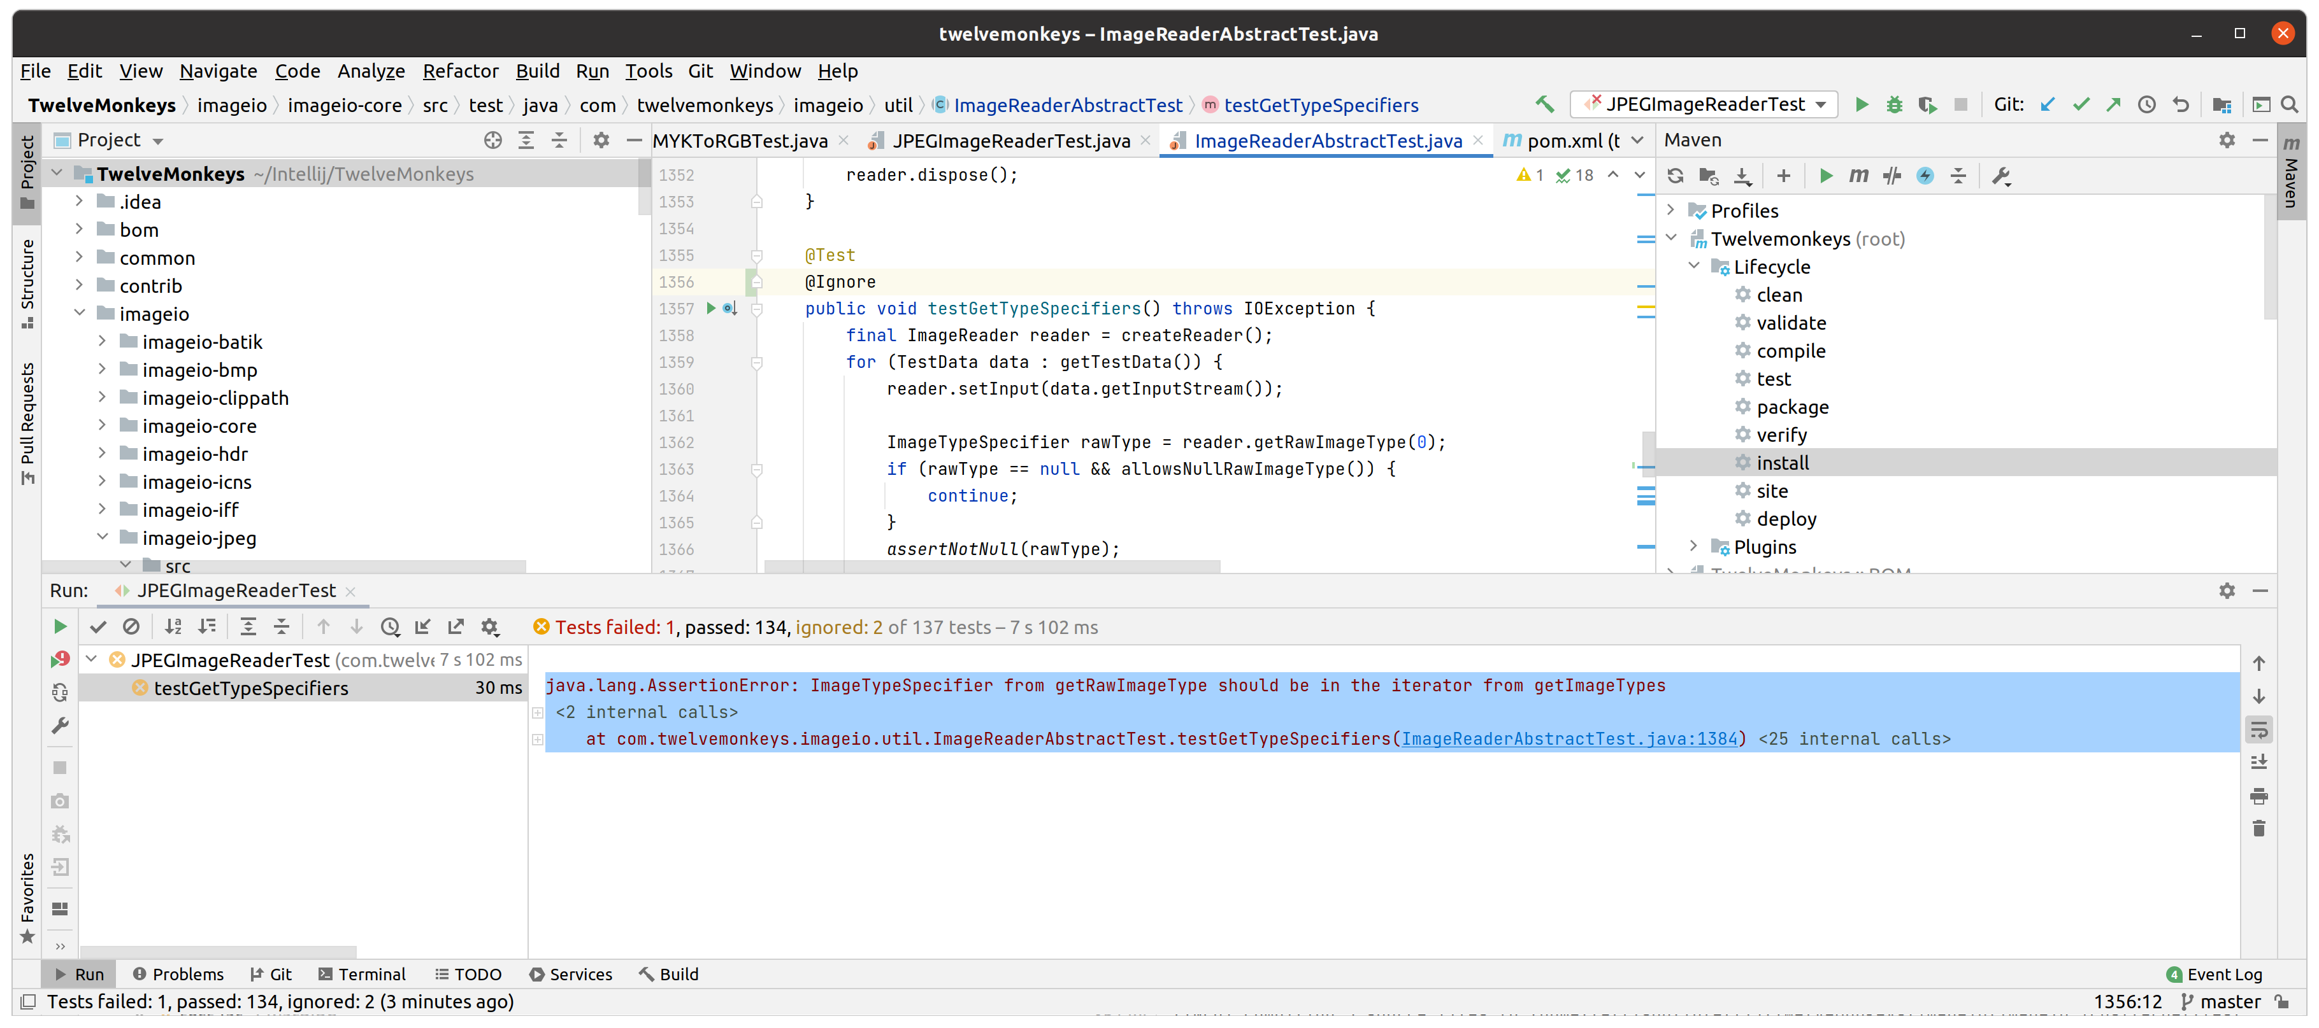
Task: Click the install Maven lifecycle goal
Action: tap(1783, 462)
